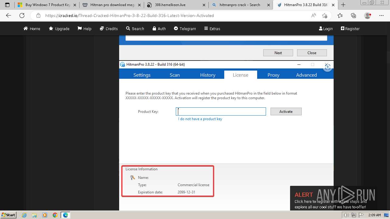Open the Upgrade menu item
390x219 pixels.
pyautogui.click(x=59, y=29)
